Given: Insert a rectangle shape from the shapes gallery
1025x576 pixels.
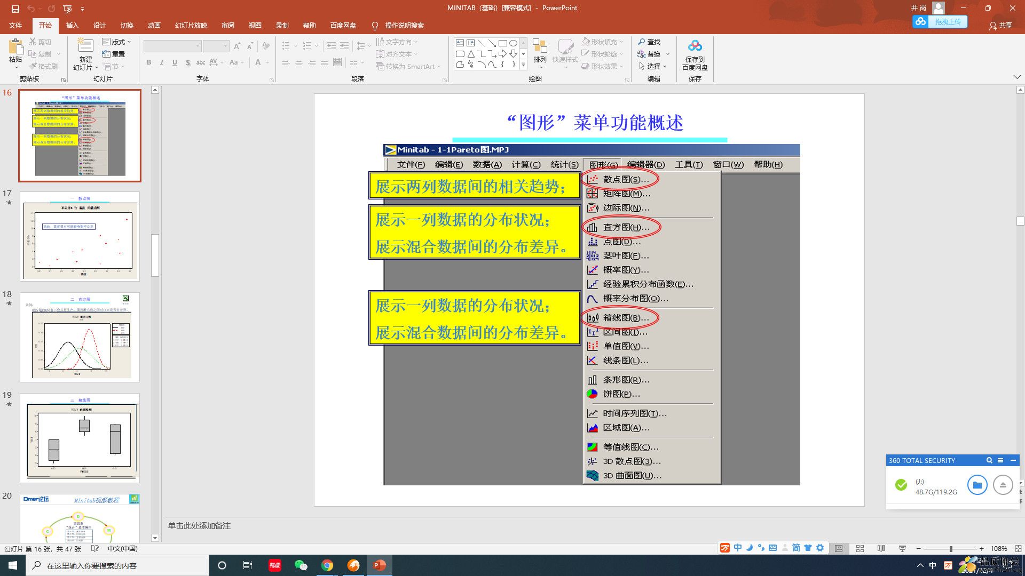Looking at the screenshot, I should (502, 43).
